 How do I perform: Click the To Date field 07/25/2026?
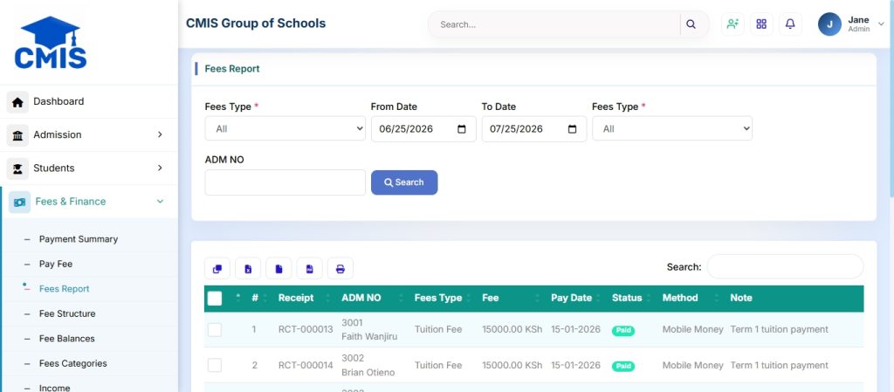click(534, 128)
